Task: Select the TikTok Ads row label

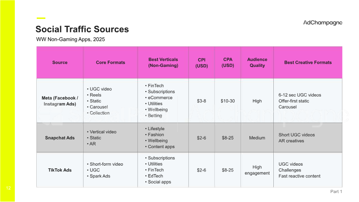Action: (x=60, y=170)
